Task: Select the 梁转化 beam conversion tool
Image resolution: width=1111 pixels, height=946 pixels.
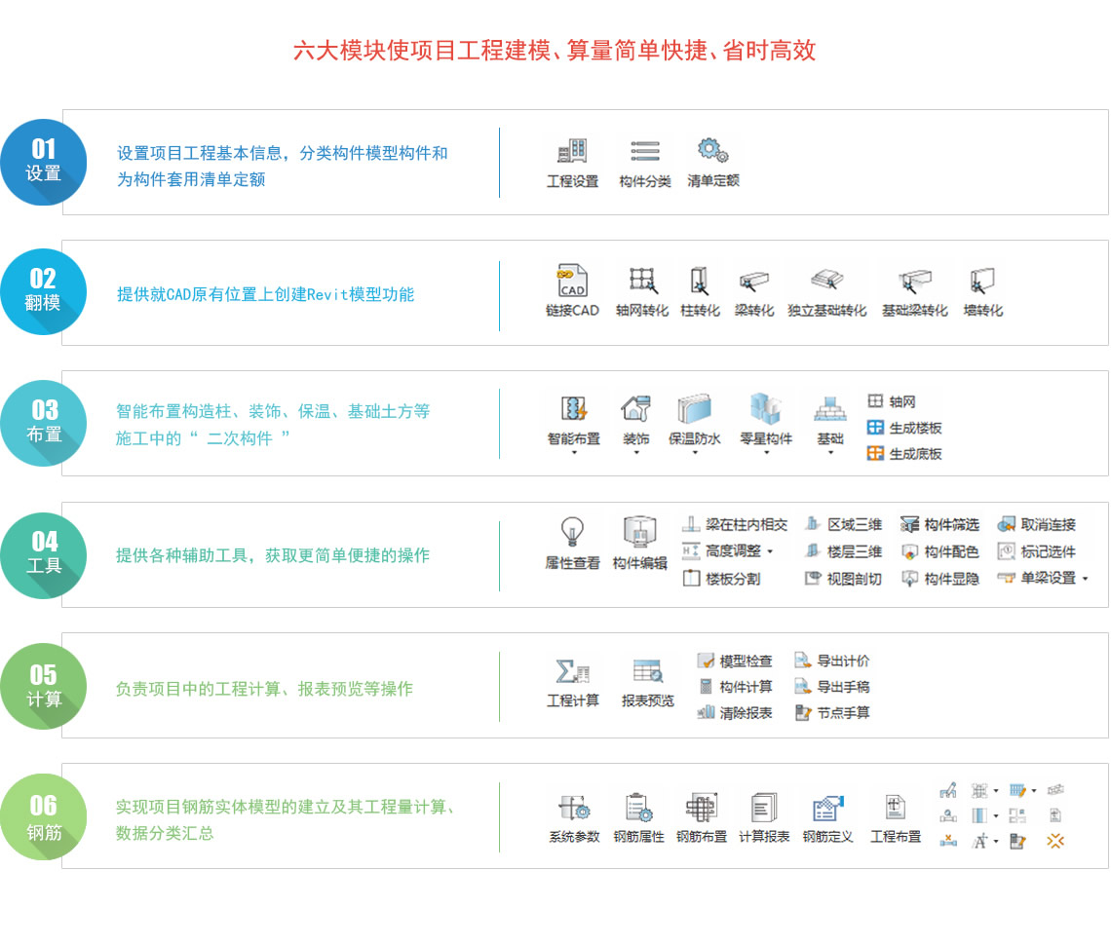Action: (x=754, y=291)
